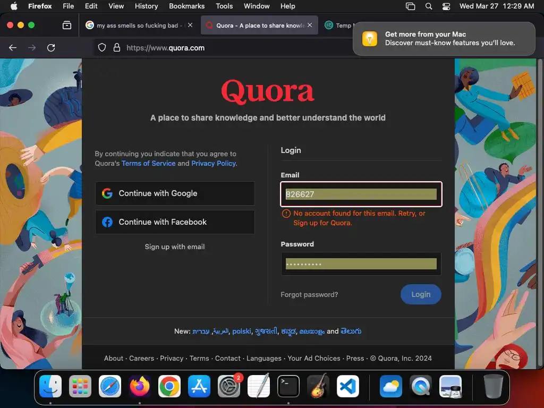This screenshot has height=408, width=544.
Task: Open the History menu
Action: tap(146, 6)
